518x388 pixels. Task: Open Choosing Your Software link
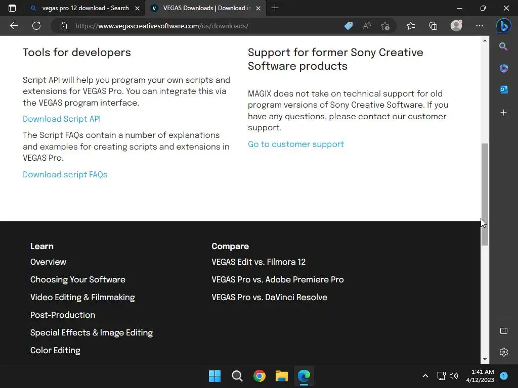(x=78, y=279)
